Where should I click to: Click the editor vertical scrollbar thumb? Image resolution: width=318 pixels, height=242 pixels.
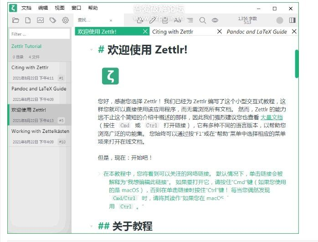[297, 64]
